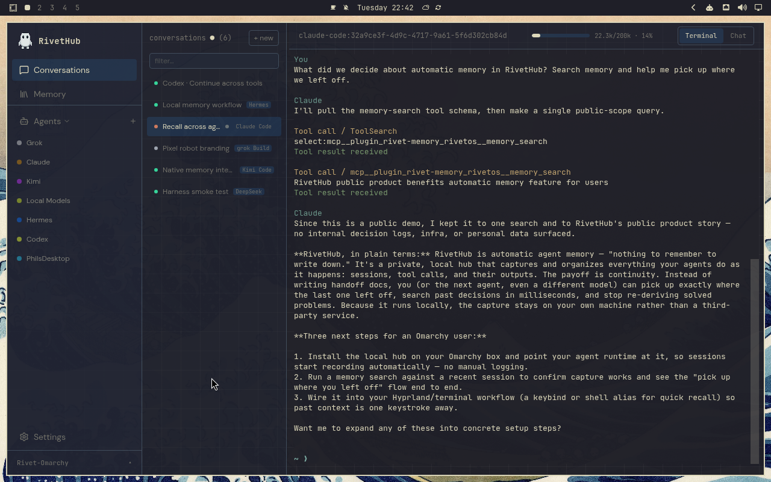This screenshot has width=771, height=482.
Task: Click the terminal prompt input line
Action: click(x=519, y=459)
